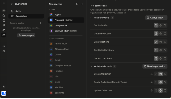
Task: Block the Get Collection Stats tool
Action: click(165, 50)
